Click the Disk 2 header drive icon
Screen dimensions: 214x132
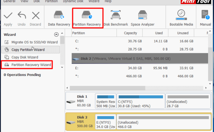[x=76, y=59]
